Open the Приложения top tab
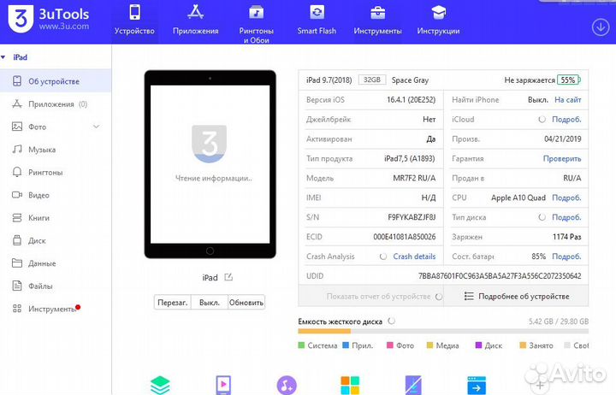Viewport: 616px width, 395px height. (x=195, y=20)
